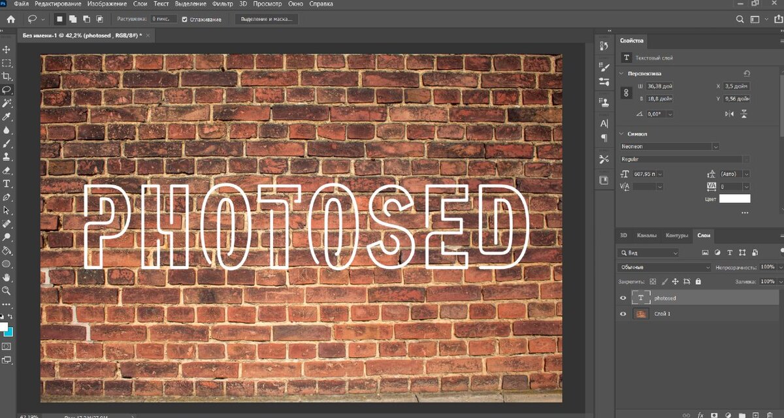
Task: Select the Eyedropper tool
Action: (x=7, y=117)
